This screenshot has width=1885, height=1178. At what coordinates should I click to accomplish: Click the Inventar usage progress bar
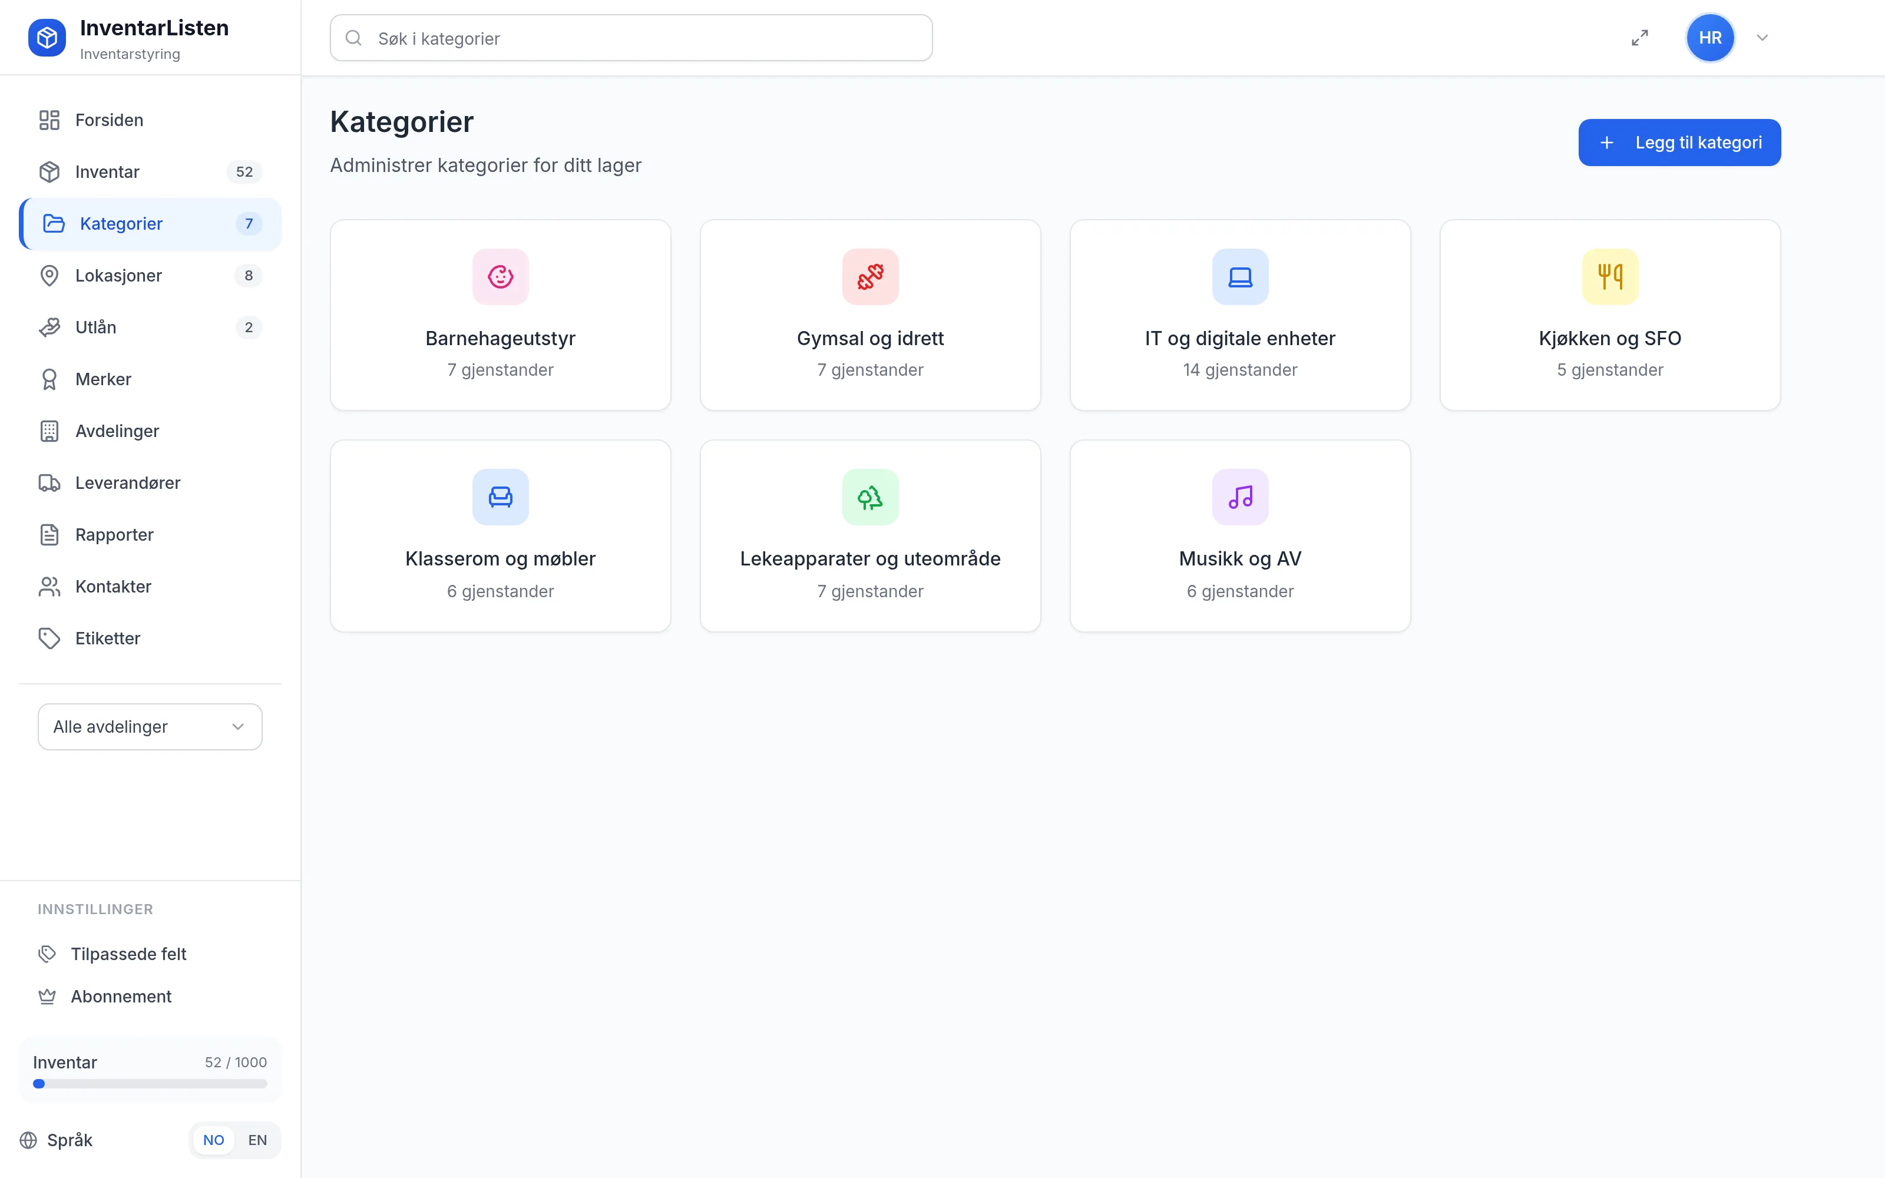tap(150, 1084)
